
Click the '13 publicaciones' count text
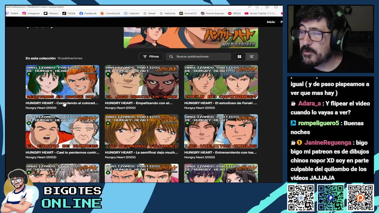pyautogui.click(x=70, y=58)
